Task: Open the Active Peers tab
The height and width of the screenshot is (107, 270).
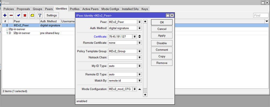Action: (x=90, y=9)
